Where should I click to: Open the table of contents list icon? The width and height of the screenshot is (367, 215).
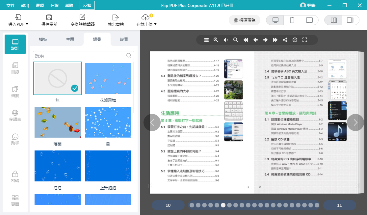[x=206, y=40]
